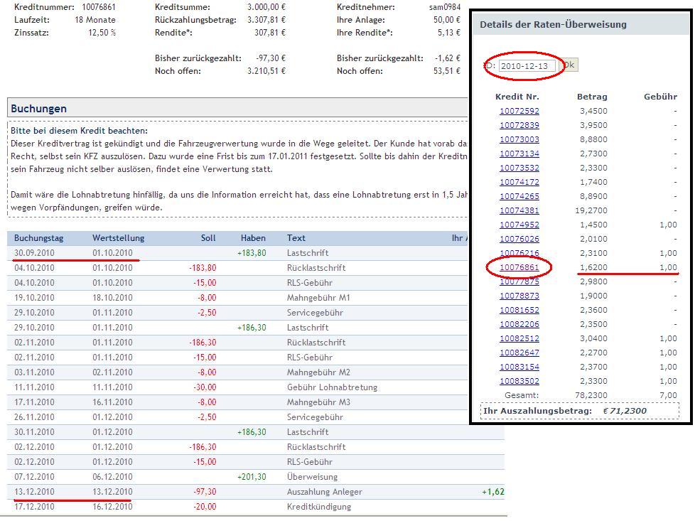Open credit link 10072839
This screenshot has width=695, height=521.
(x=519, y=125)
